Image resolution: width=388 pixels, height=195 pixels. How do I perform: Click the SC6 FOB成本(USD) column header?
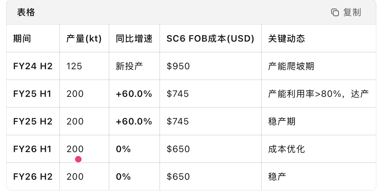210,39
